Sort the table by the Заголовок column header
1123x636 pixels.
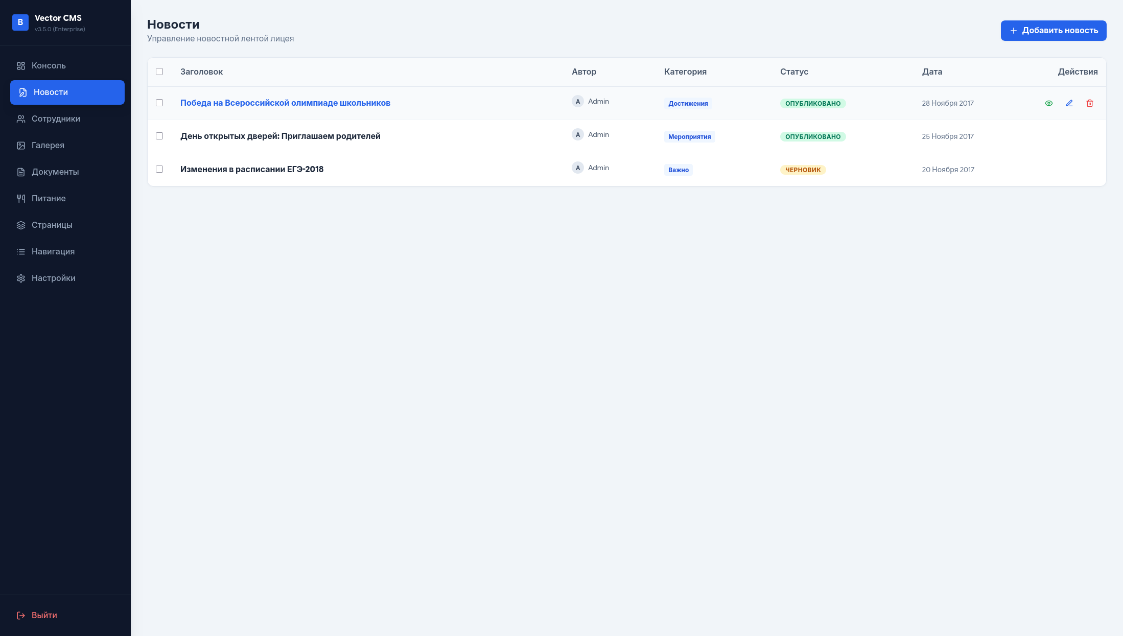(201, 72)
